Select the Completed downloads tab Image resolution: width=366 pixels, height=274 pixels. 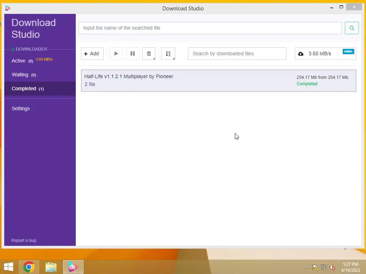coord(40,88)
